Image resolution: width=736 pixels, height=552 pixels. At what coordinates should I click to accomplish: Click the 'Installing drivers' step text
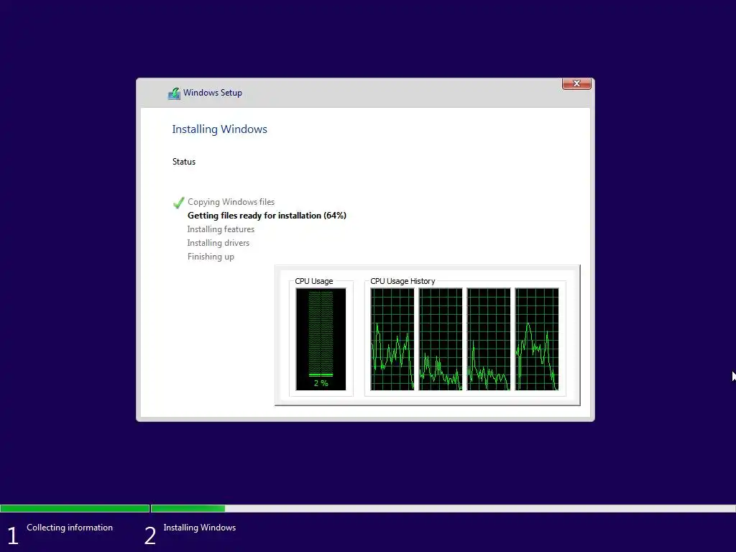[x=218, y=243]
